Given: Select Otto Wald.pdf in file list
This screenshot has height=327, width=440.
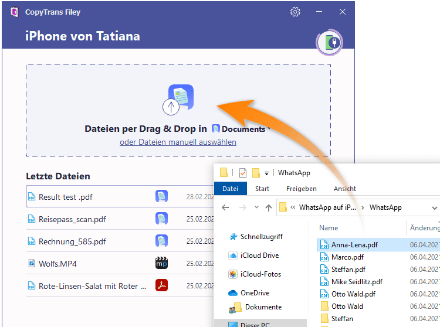Looking at the screenshot, I should click(379, 294).
